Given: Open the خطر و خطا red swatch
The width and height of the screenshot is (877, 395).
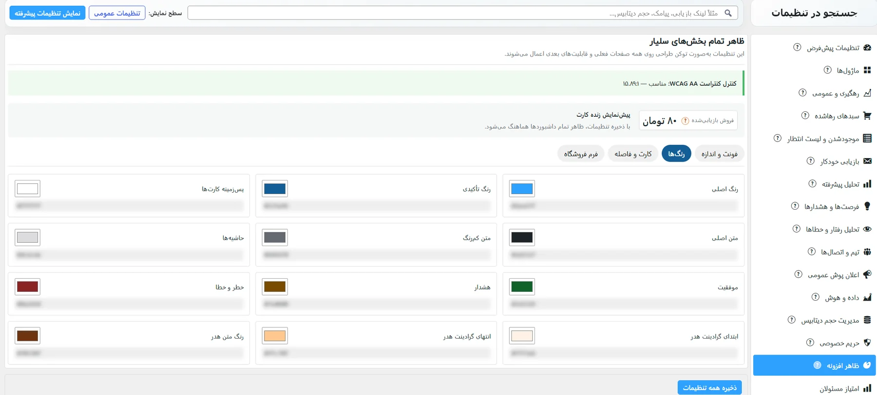Looking at the screenshot, I should click(x=27, y=287).
